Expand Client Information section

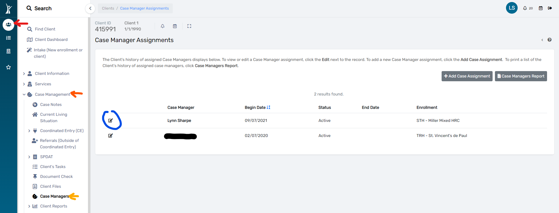(x=24, y=74)
